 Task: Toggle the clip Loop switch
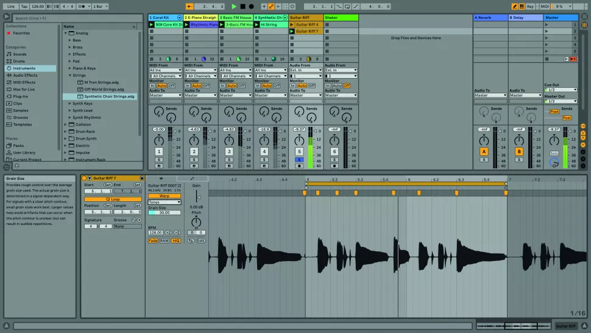tap(112, 199)
